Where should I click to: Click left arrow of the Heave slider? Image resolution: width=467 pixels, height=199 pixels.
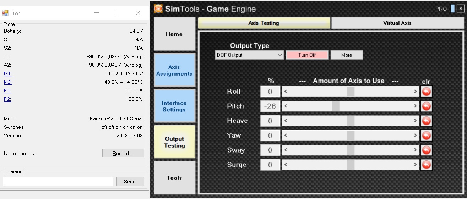click(286, 121)
